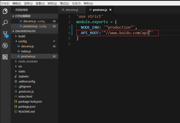
Task: Open the Explorer view icon
Action: (x=5, y=11)
